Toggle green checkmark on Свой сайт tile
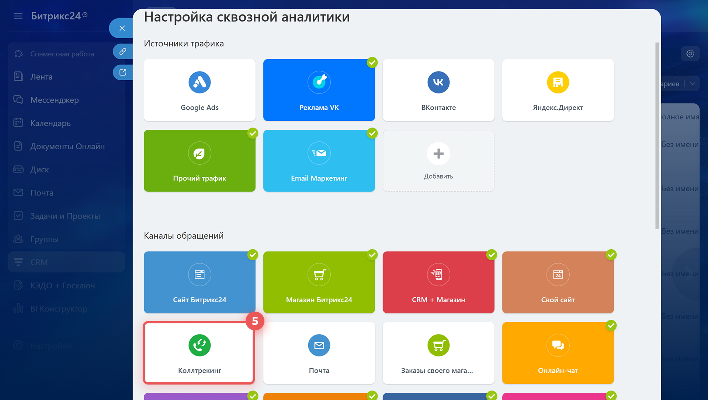Screen dimensions: 708x400 [x=611, y=255]
